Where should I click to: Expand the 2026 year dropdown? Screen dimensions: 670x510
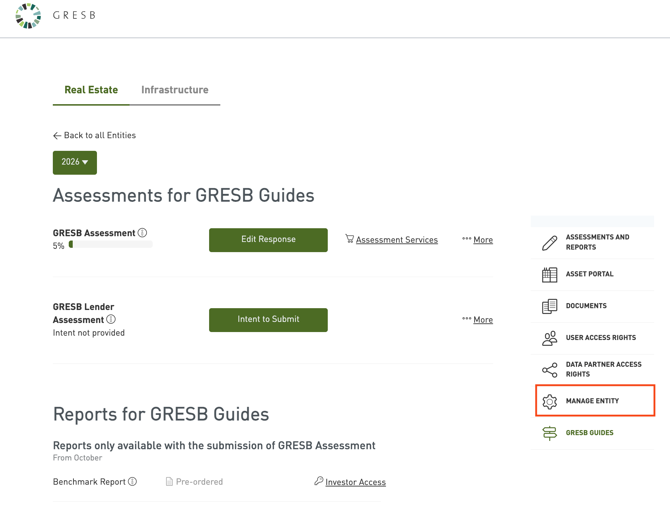(x=75, y=162)
